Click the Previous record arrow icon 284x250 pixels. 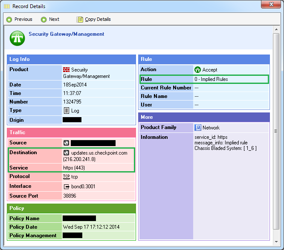click(9, 20)
